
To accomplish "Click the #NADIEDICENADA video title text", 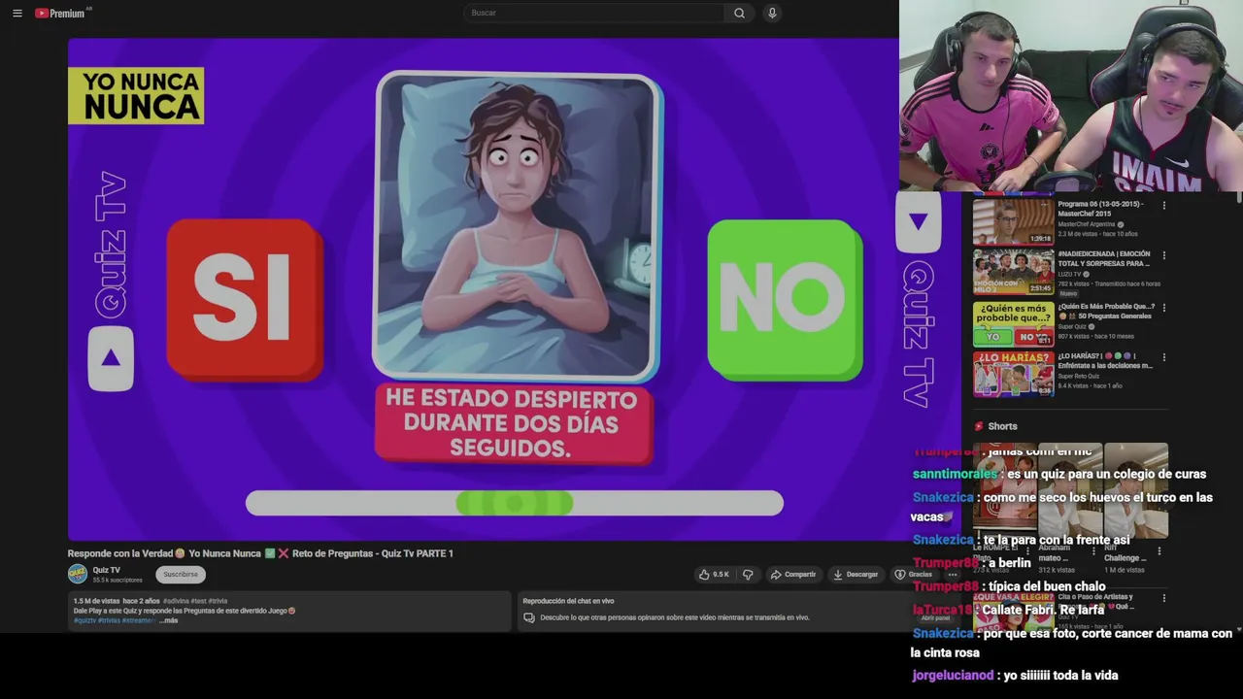I will 1104,258.
